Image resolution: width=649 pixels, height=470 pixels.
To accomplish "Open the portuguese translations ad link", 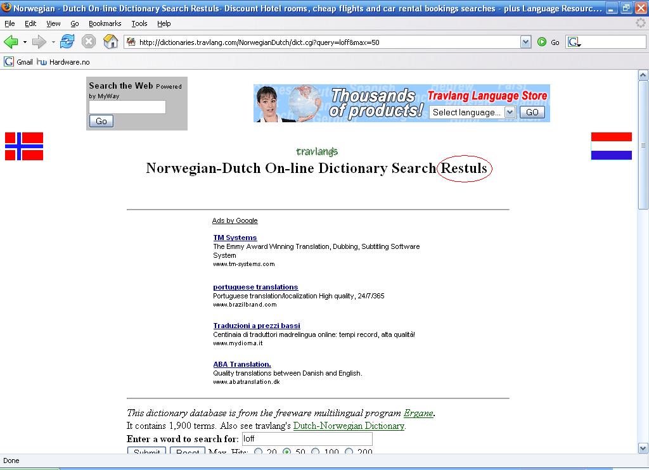I will click(255, 287).
